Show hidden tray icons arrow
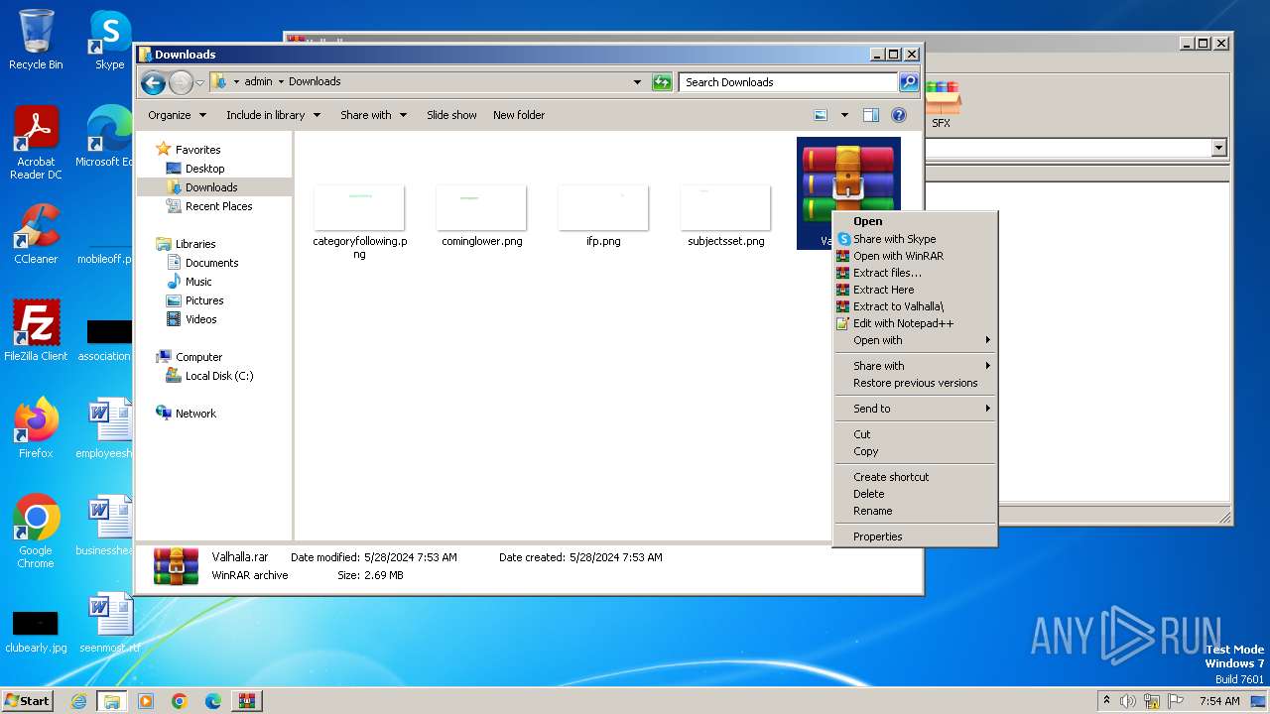This screenshot has height=714, width=1270. [x=1106, y=701]
